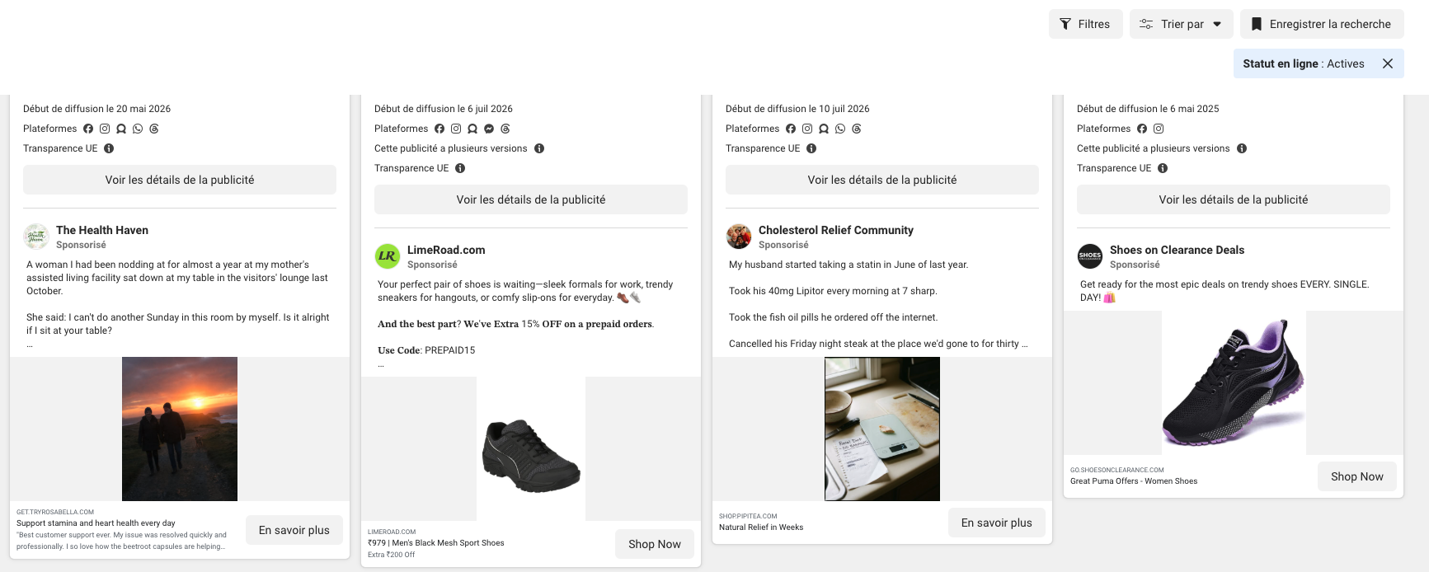Image resolution: width=1429 pixels, height=572 pixels.
Task: Click GET.TRYROSABELLA.COM link text
Action: [x=55, y=512]
